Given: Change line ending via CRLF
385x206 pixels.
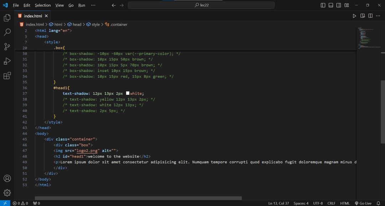Looking at the screenshot, I should [x=331, y=203].
